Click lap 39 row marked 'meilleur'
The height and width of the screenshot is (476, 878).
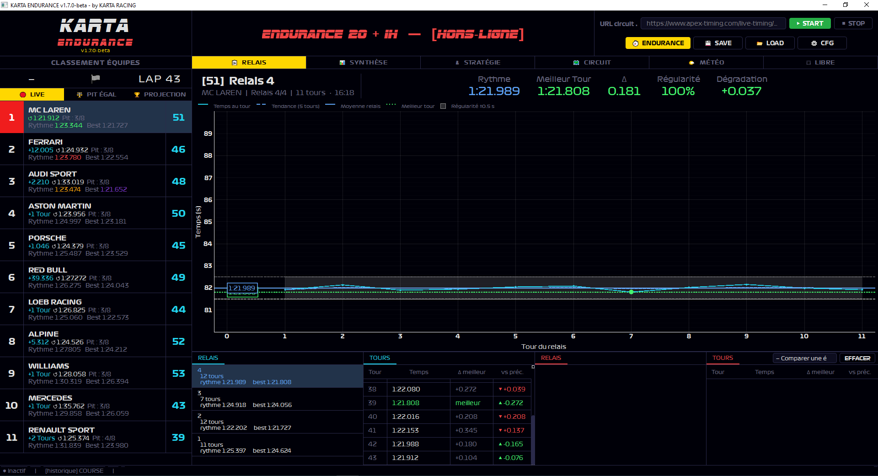447,403
